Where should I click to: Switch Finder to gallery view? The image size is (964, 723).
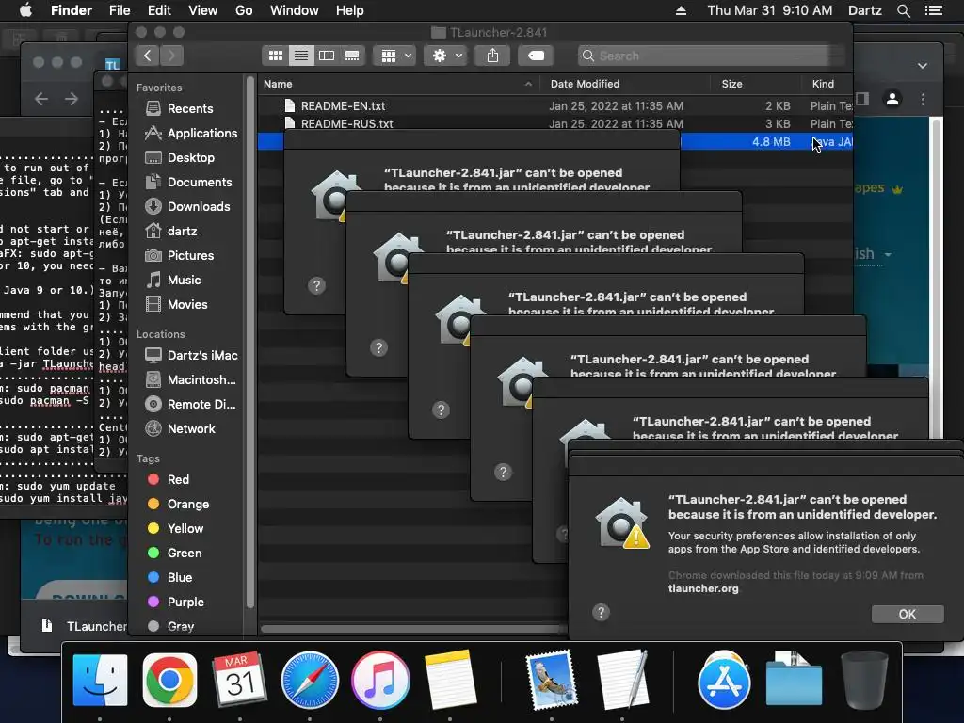352,56
